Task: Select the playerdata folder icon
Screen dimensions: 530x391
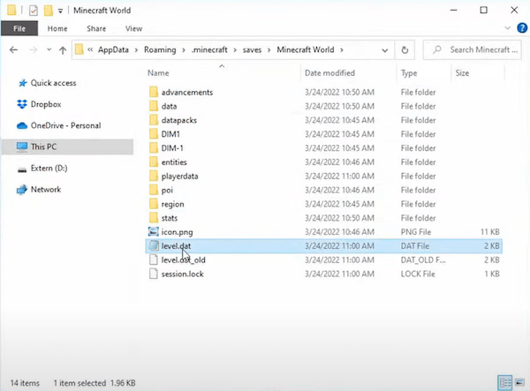Action: point(154,176)
